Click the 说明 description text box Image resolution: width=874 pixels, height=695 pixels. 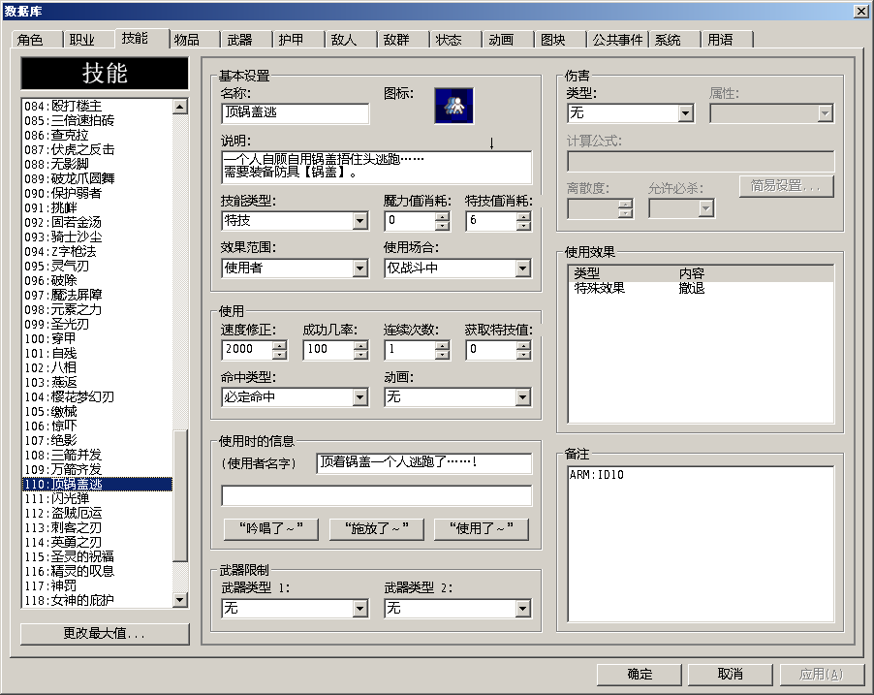(x=376, y=167)
